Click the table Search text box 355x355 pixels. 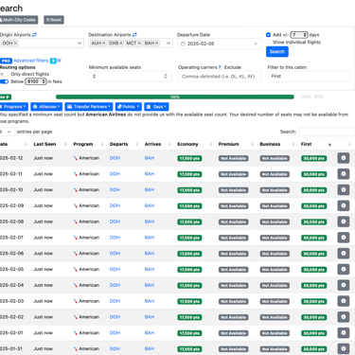pyautogui.click(x=327, y=132)
